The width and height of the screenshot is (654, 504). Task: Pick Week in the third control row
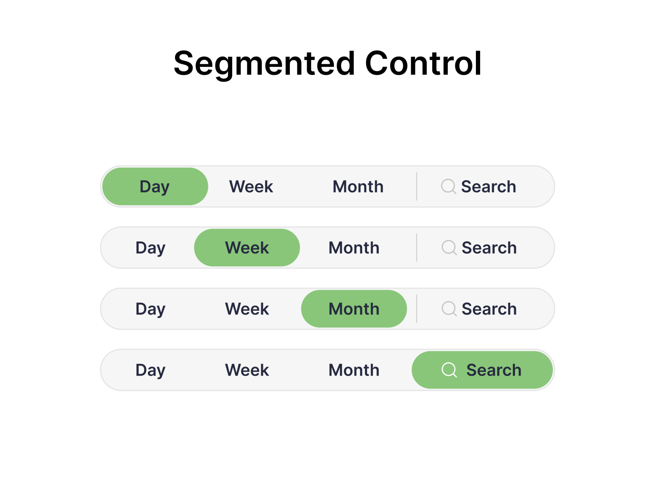[247, 309]
